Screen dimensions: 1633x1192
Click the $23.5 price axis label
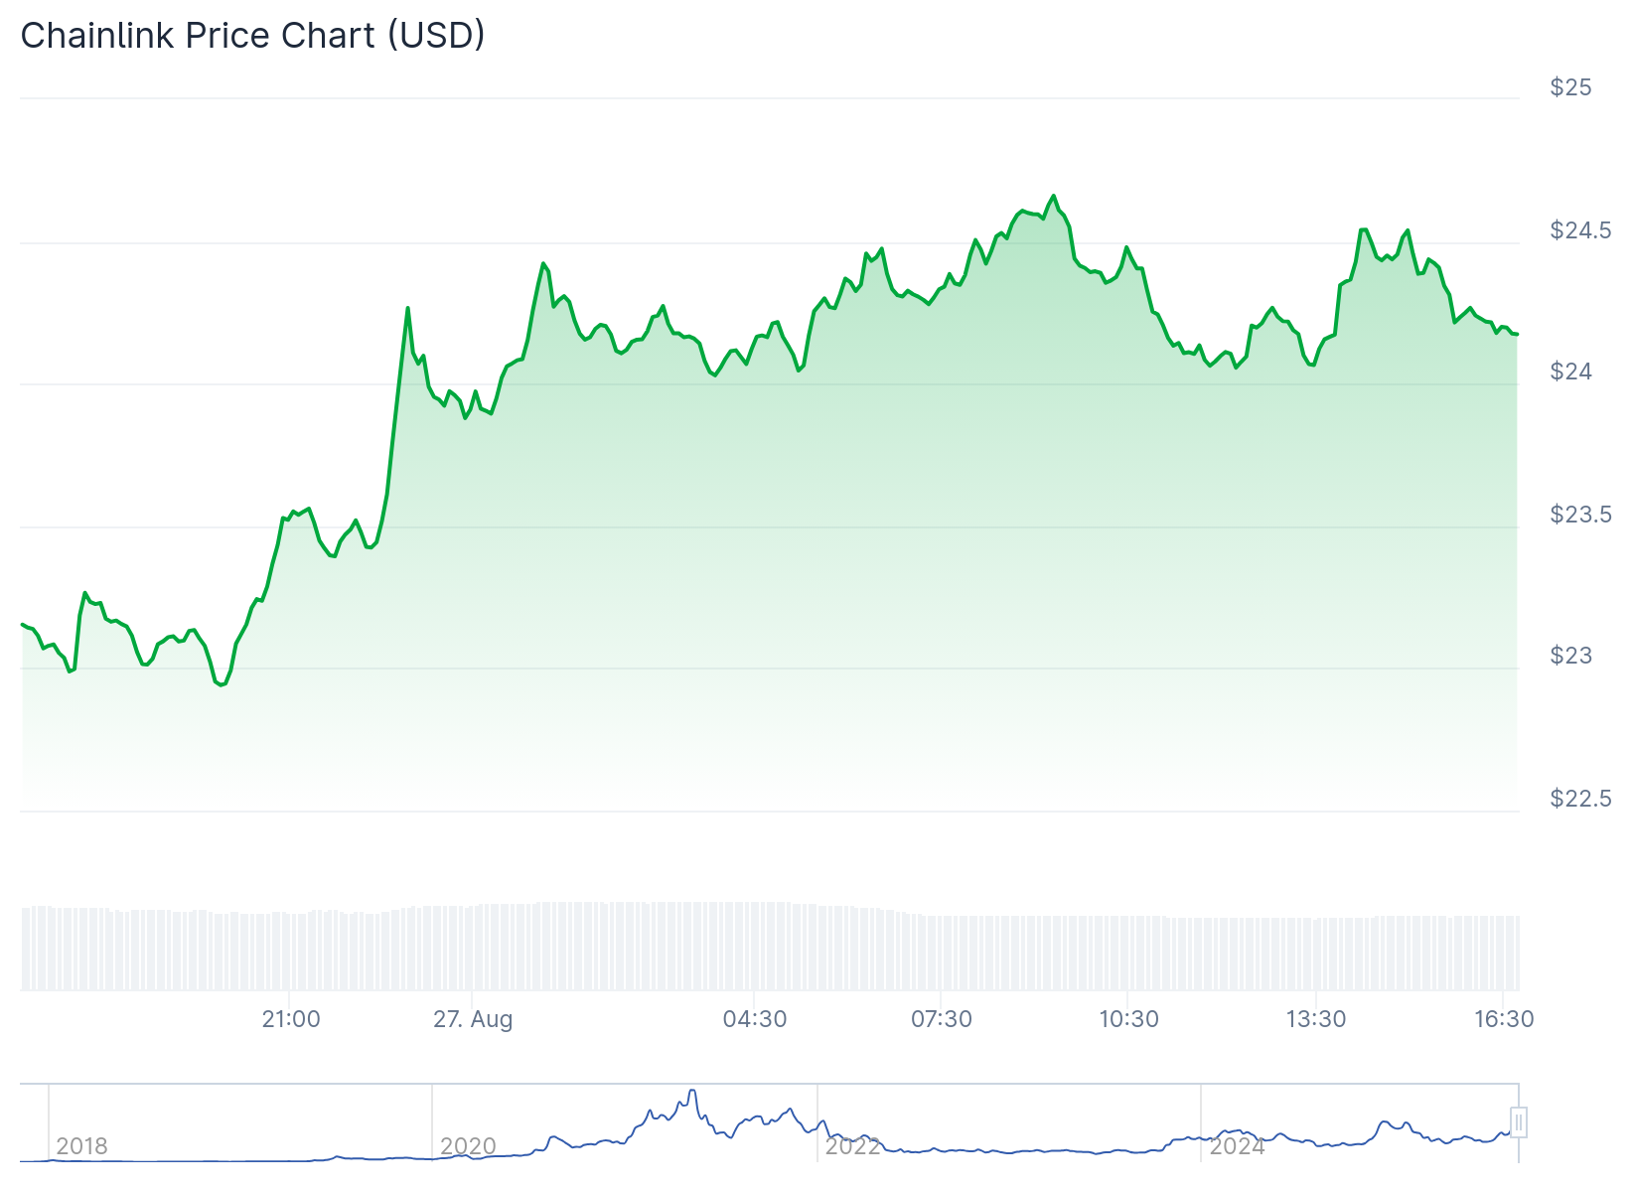point(1580,515)
